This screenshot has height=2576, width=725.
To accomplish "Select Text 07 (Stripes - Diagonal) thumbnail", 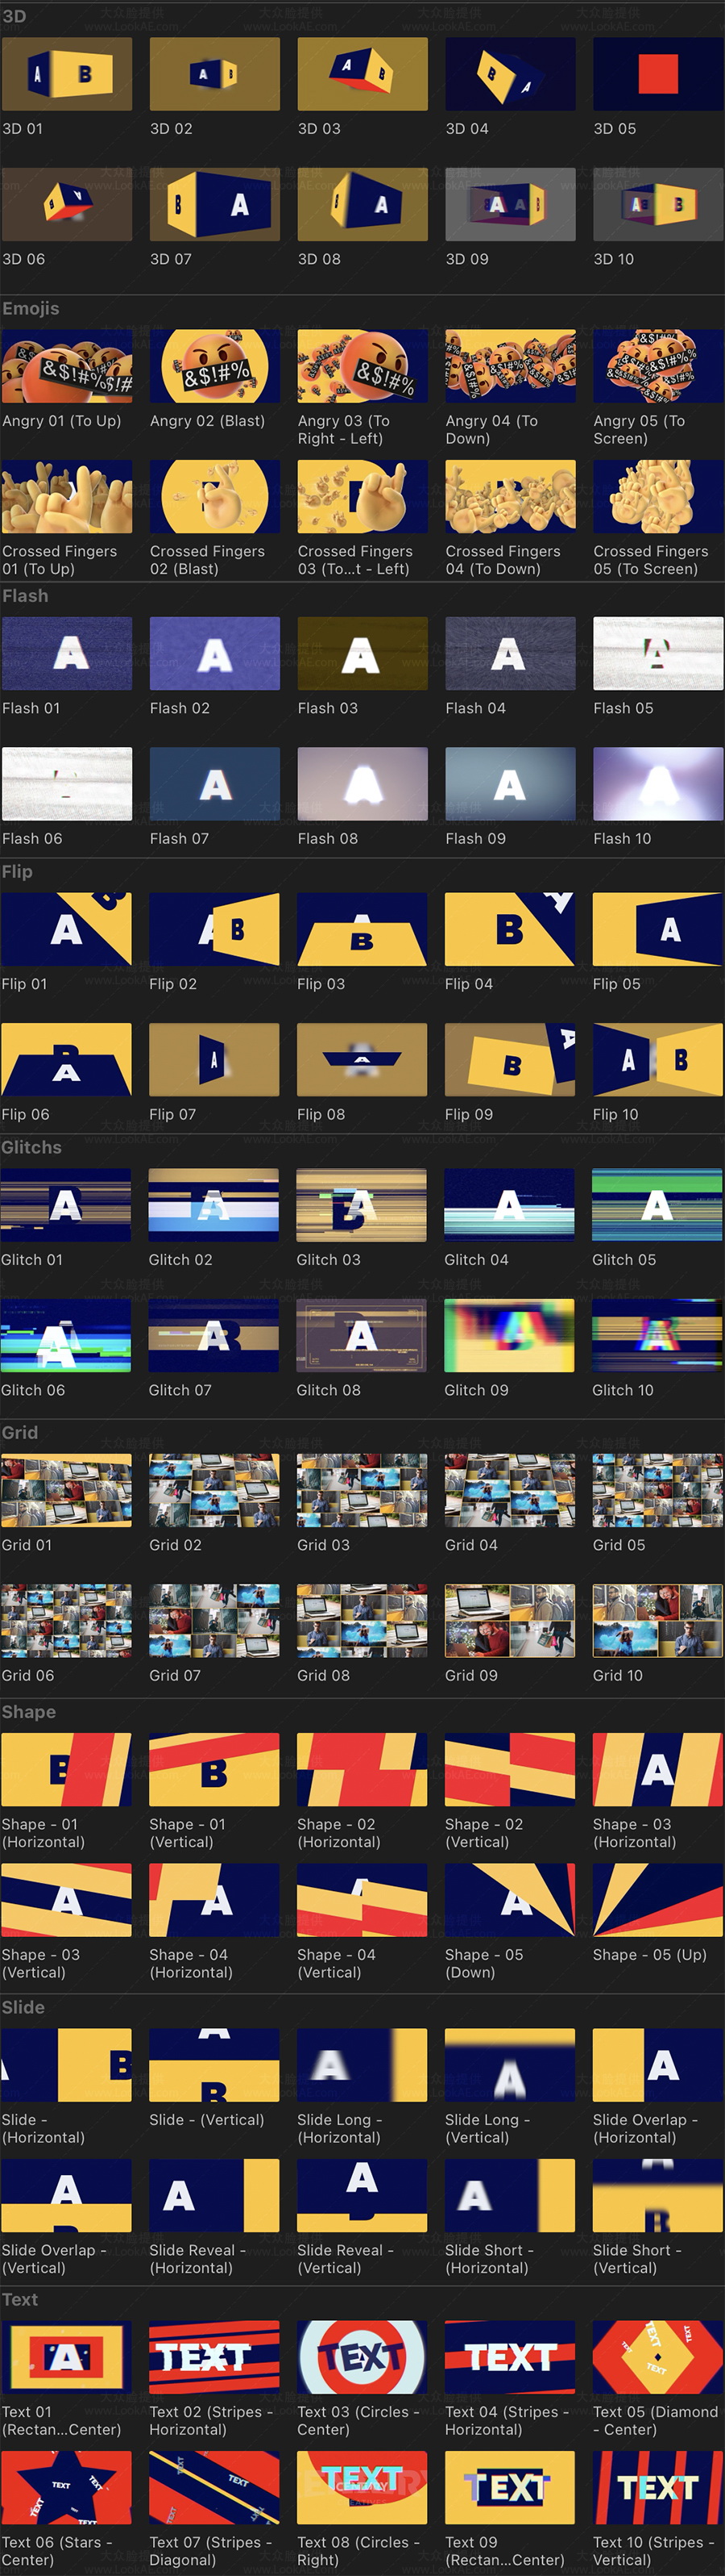I will 213,2487.
